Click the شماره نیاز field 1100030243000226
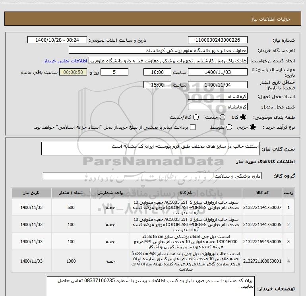306x296 pixels. 218,40
